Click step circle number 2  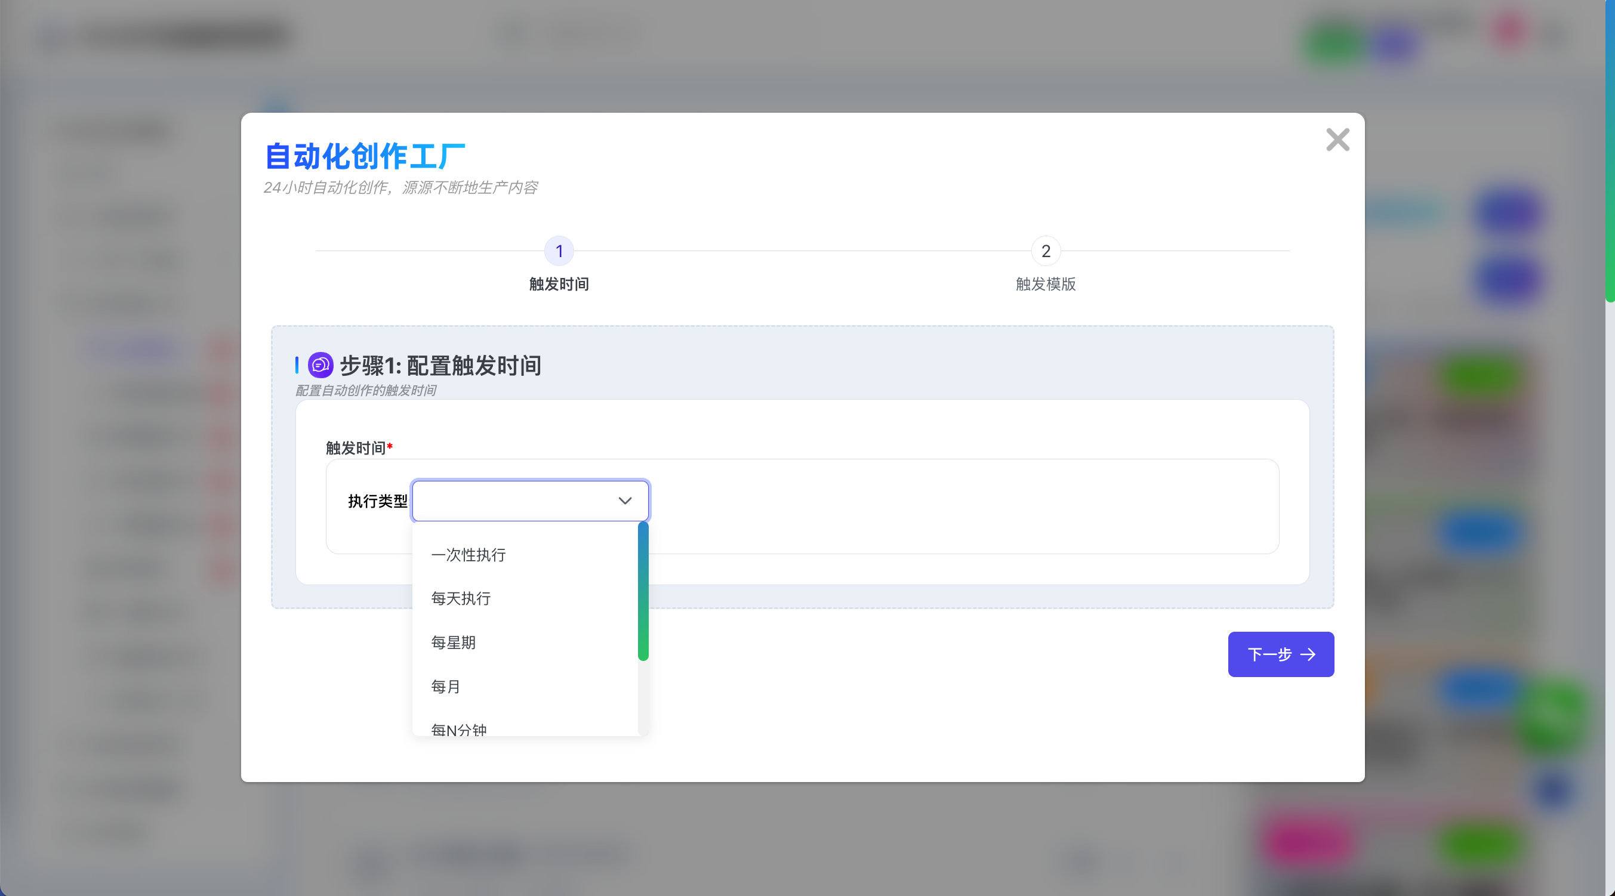[x=1046, y=251]
